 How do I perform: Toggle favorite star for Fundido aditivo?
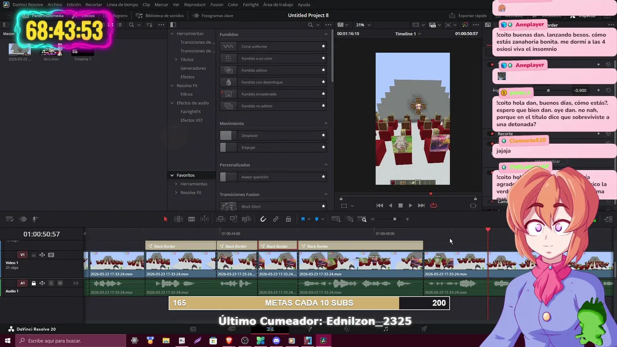(x=323, y=70)
